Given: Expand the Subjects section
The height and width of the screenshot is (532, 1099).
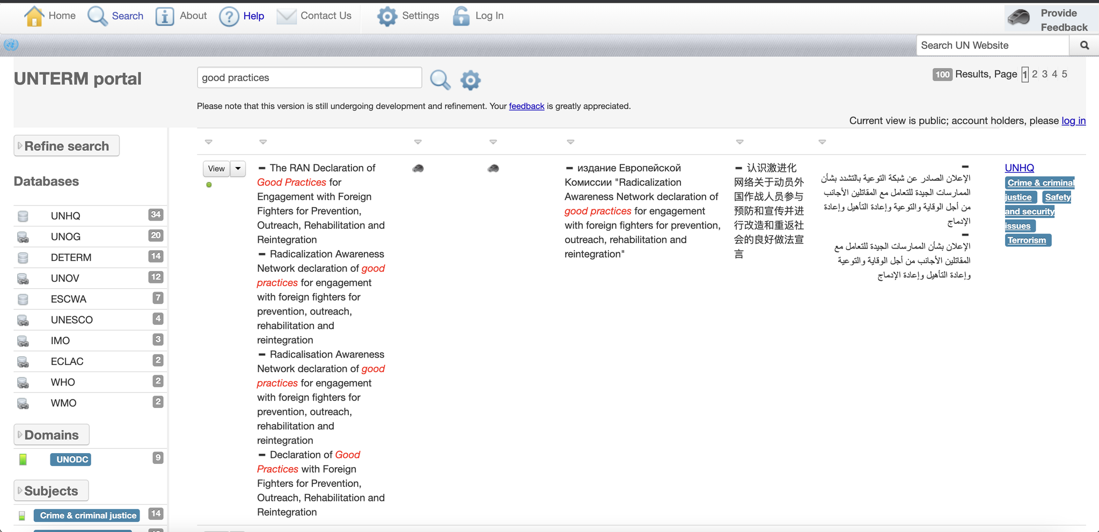Looking at the screenshot, I should [51, 491].
